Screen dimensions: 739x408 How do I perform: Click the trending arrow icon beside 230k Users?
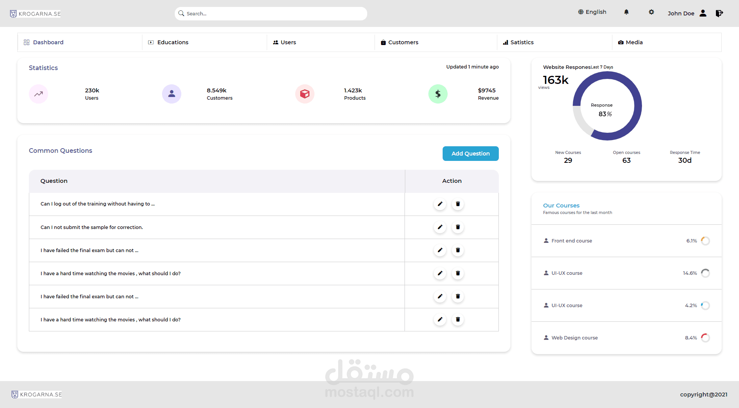point(38,94)
